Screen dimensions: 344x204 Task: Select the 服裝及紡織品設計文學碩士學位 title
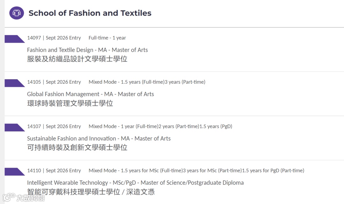click(77, 59)
